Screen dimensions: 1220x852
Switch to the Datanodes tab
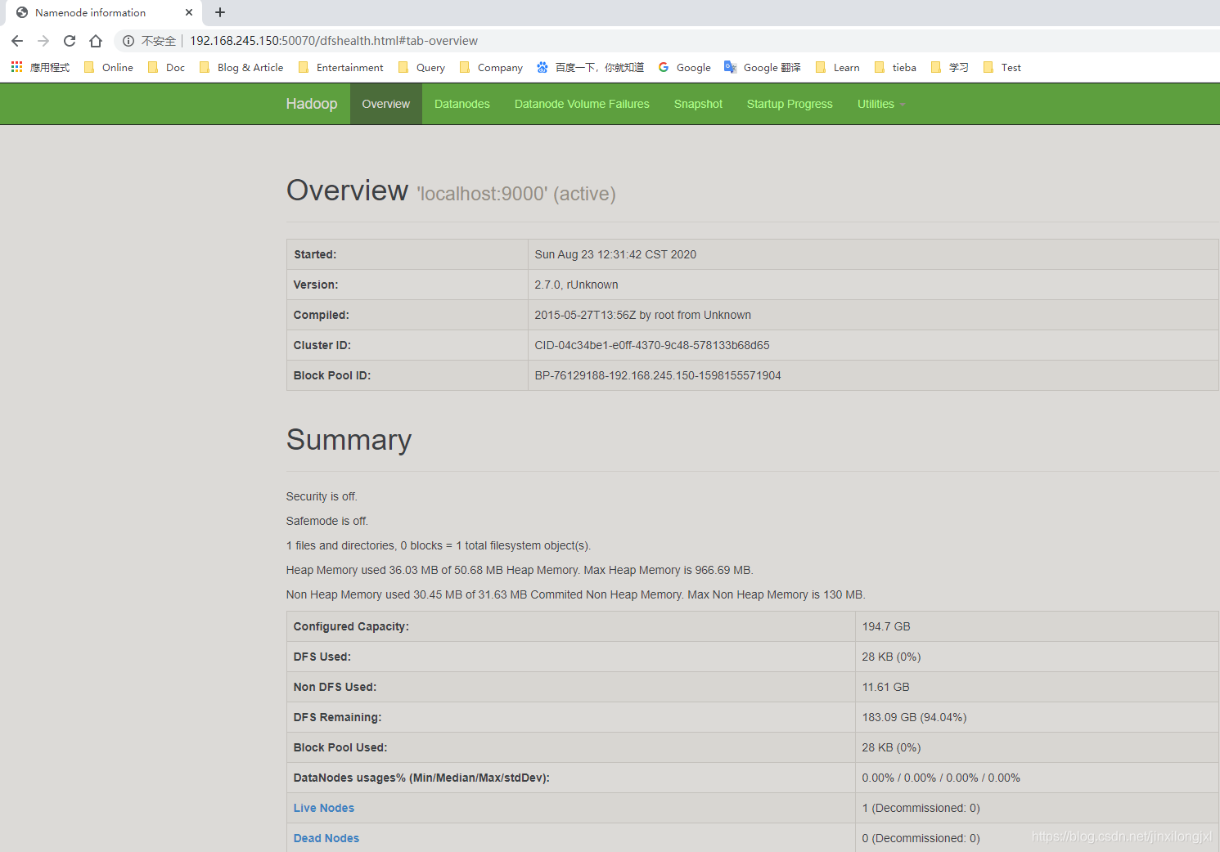click(462, 104)
